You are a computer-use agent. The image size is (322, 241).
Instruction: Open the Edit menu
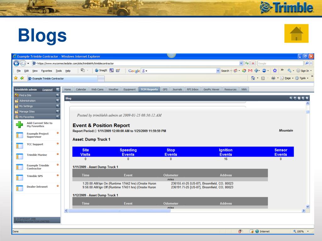(x=26, y=71)
